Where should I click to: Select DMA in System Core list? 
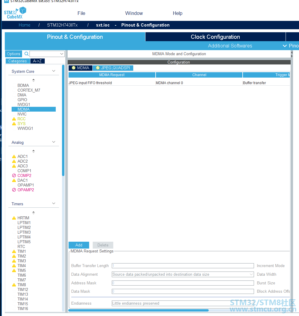pos(22,95)
